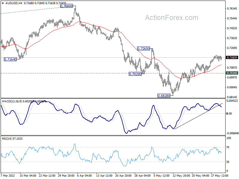Click the current price tag 0.71820
This screenshot has height=179, width=239.
point(232,58)
